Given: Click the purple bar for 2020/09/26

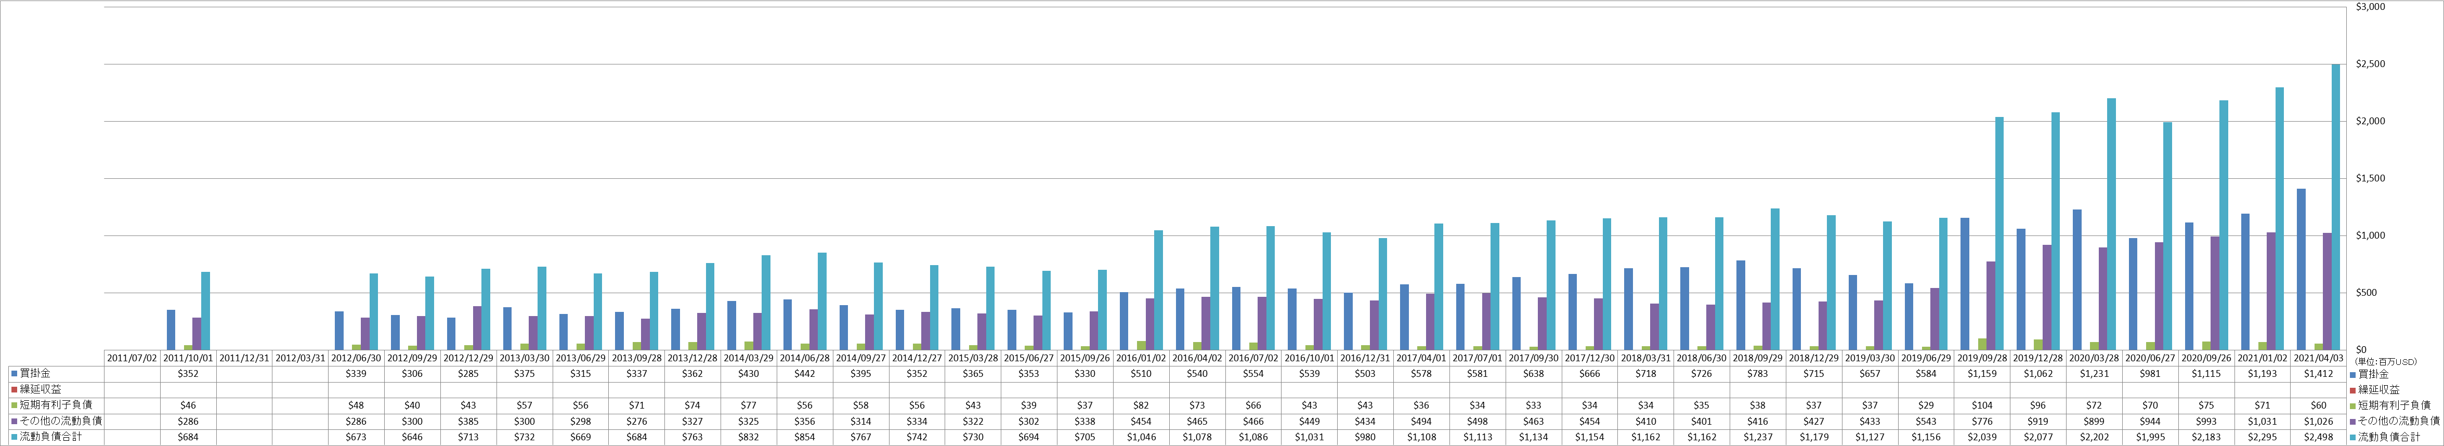Looking at the screenshot, I should (2215, 292).
